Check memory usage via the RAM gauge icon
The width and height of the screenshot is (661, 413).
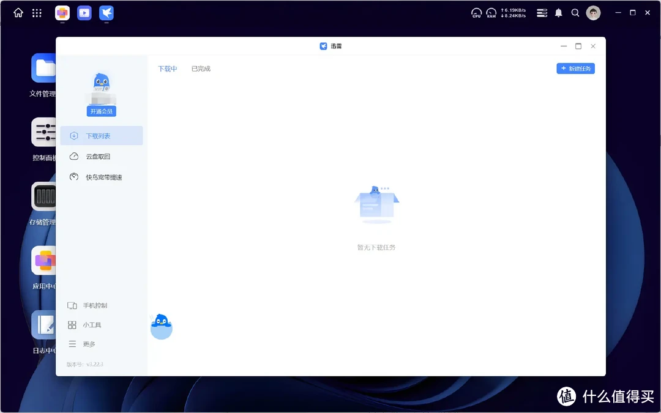(491, 12)
